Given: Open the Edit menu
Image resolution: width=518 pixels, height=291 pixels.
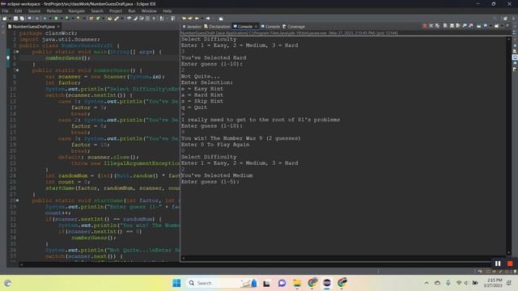Looking at the screenshot, I should 18,11.
